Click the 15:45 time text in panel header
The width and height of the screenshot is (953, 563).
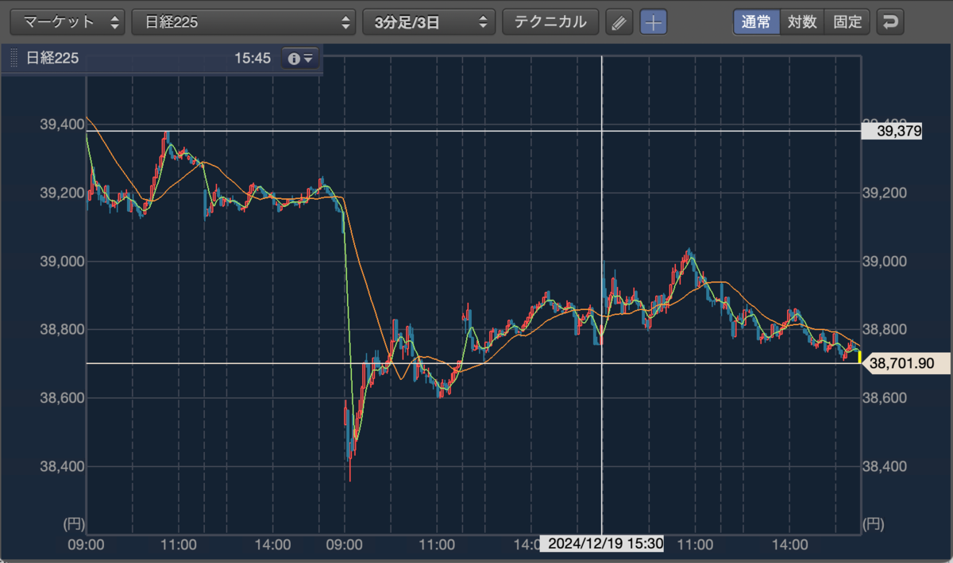click(x=253, y=59)
